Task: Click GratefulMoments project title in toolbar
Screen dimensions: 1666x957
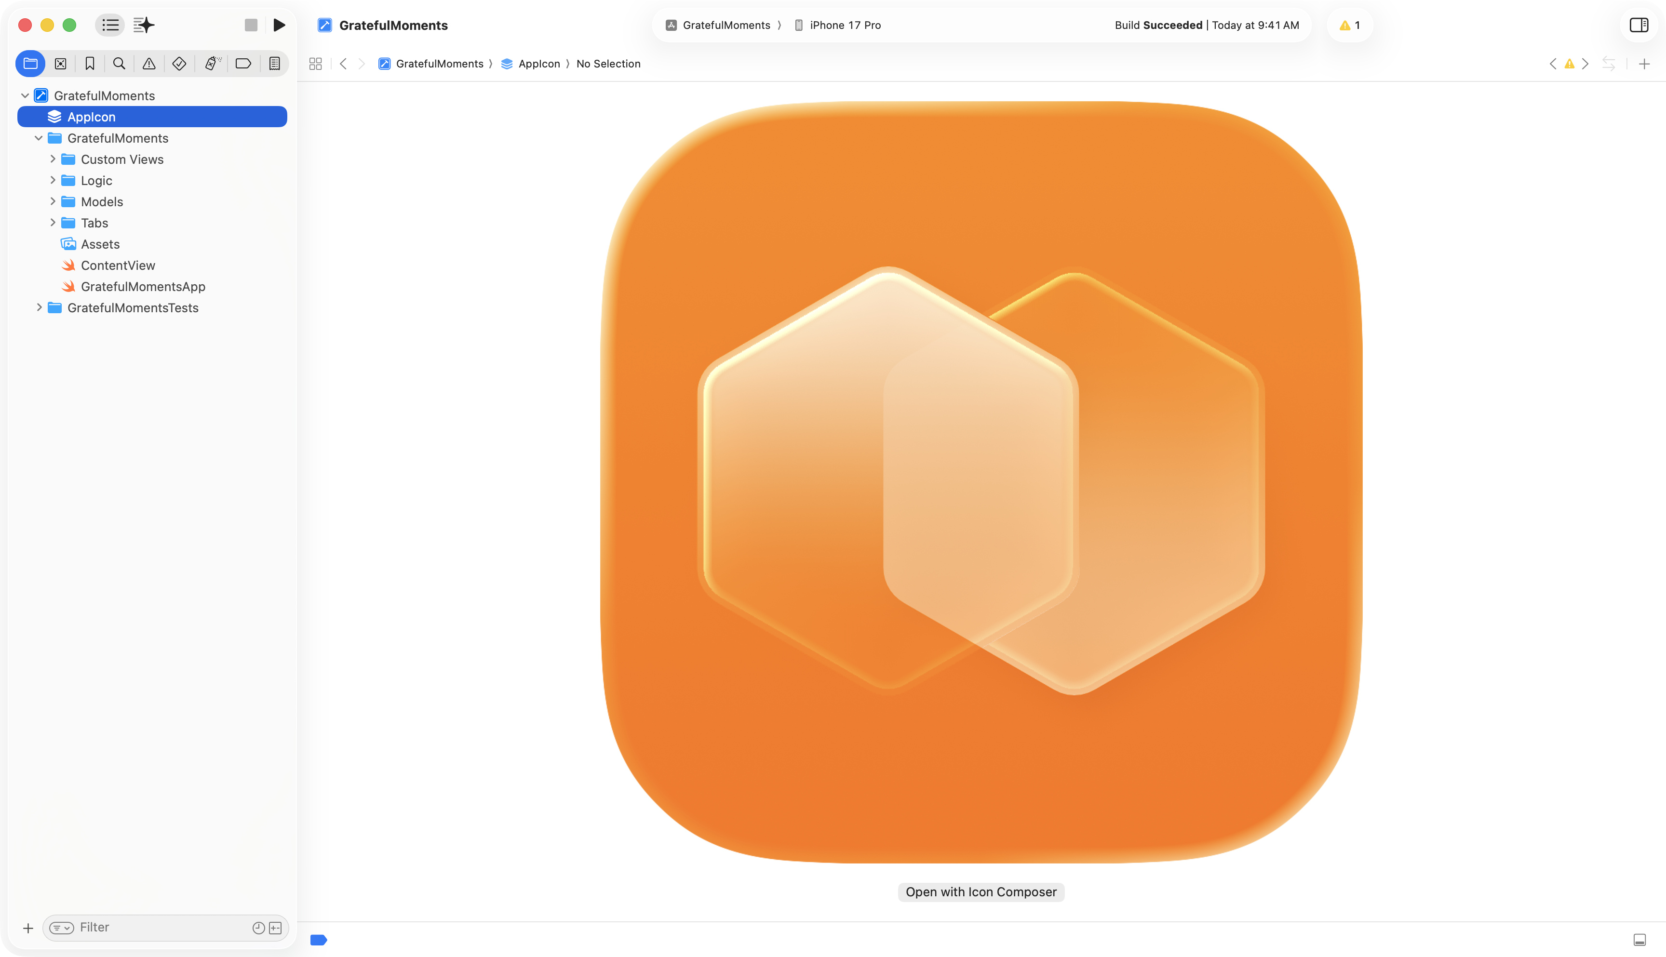Action: [x=393, y=25]
